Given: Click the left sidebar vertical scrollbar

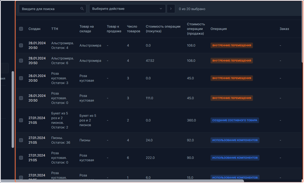Looking at the screenshot, I should 13,110.
